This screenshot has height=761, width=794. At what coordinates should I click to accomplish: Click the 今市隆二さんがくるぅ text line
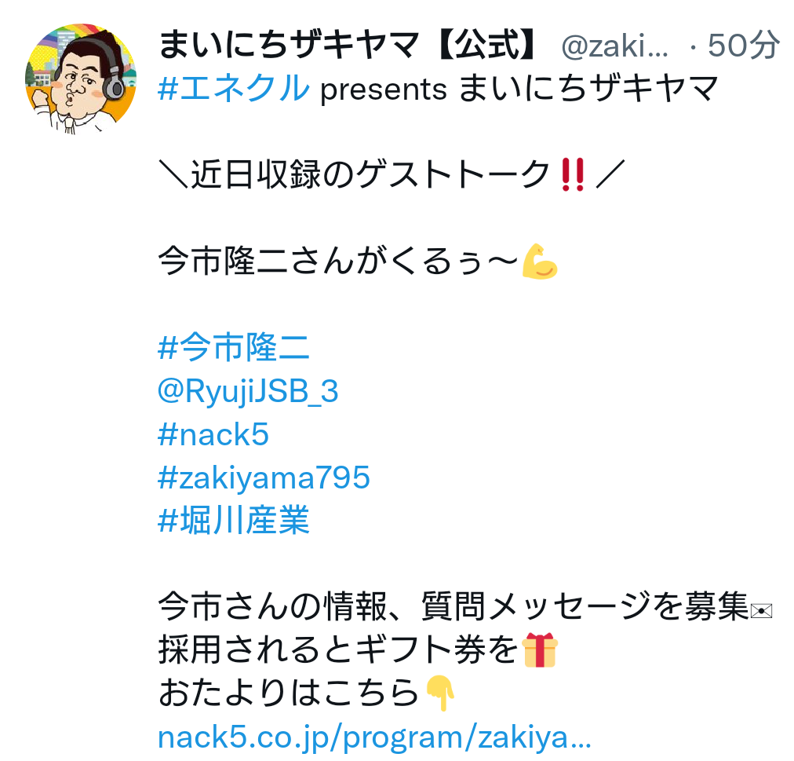pyautogui.click(x=339, y=262)
